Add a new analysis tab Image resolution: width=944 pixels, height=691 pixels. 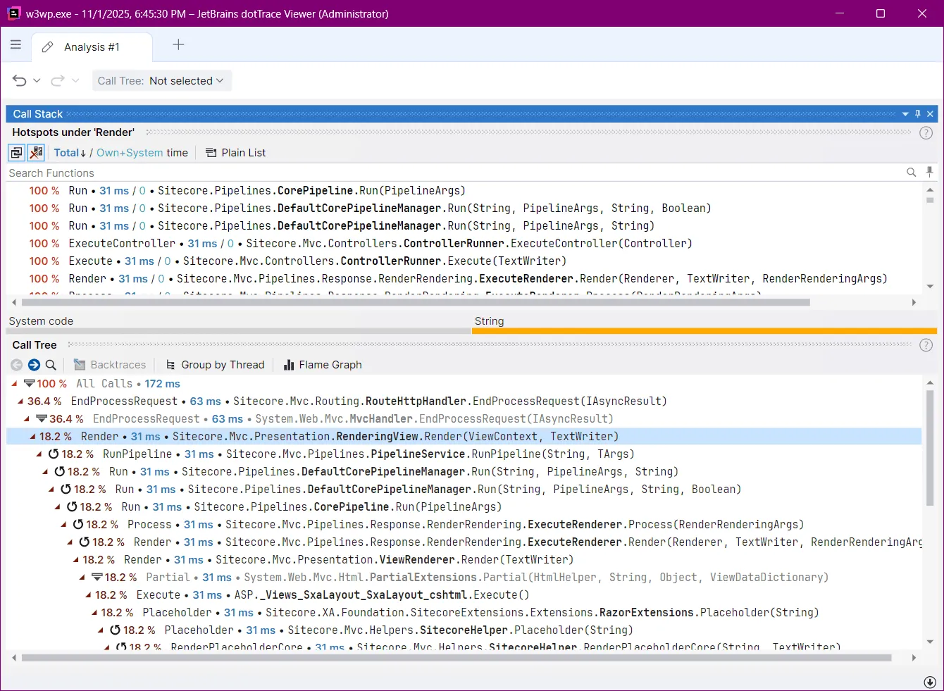tap(178, 45)
